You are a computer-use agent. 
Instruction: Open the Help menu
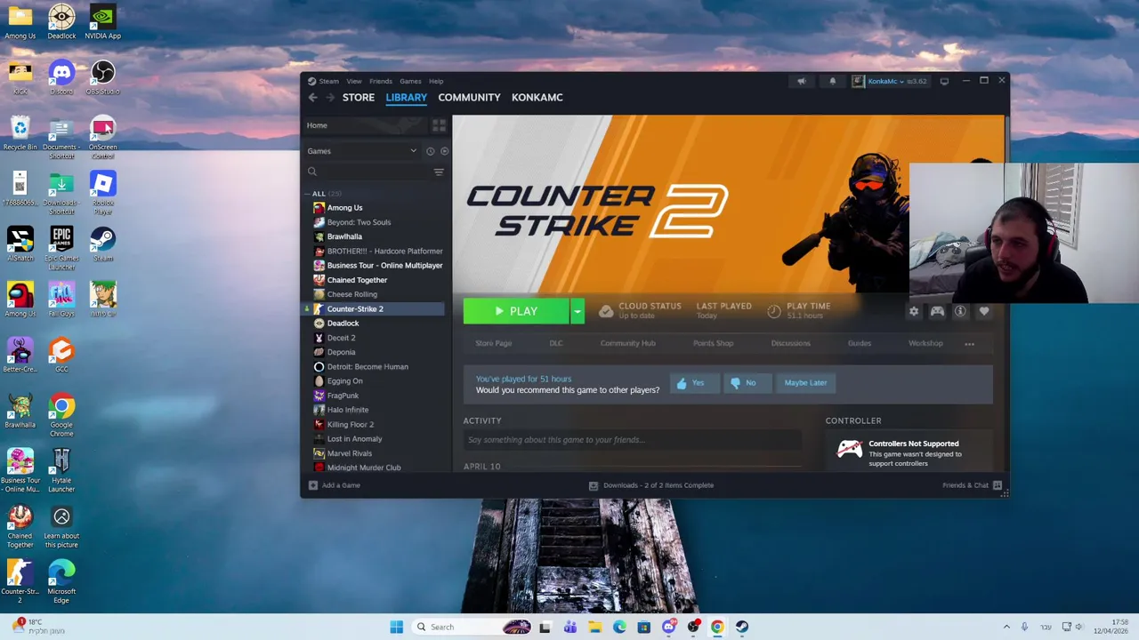[x=436, y=81]
